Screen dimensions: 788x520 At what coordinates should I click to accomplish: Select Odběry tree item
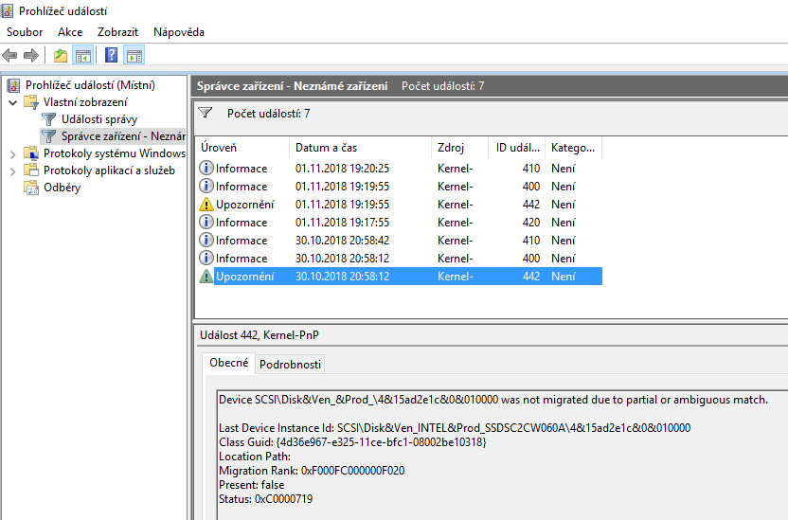coord(62,188)
